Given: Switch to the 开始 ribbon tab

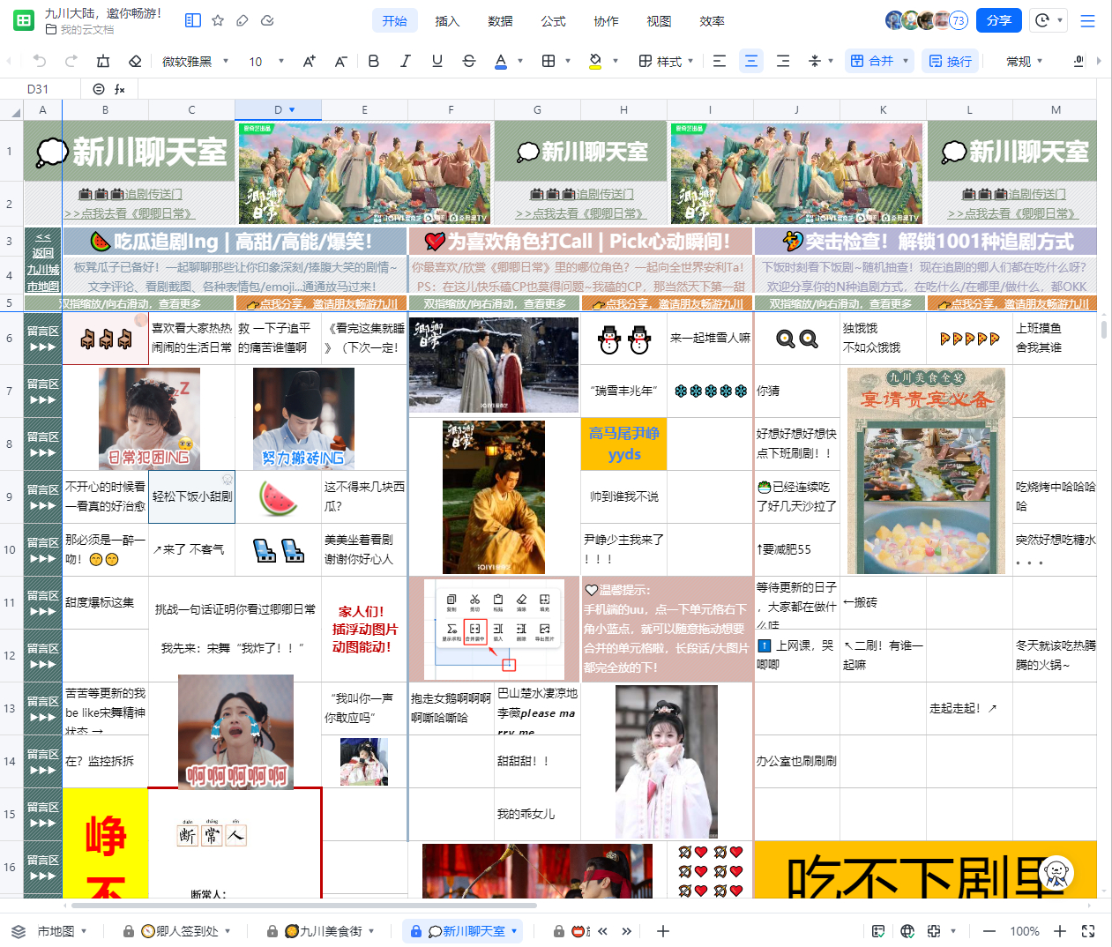Looking at the screenshot, I should click(x=395, y=21).
